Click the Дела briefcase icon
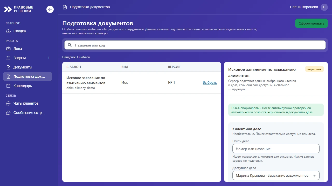This screenshot has width=332, height=186. 9,49
